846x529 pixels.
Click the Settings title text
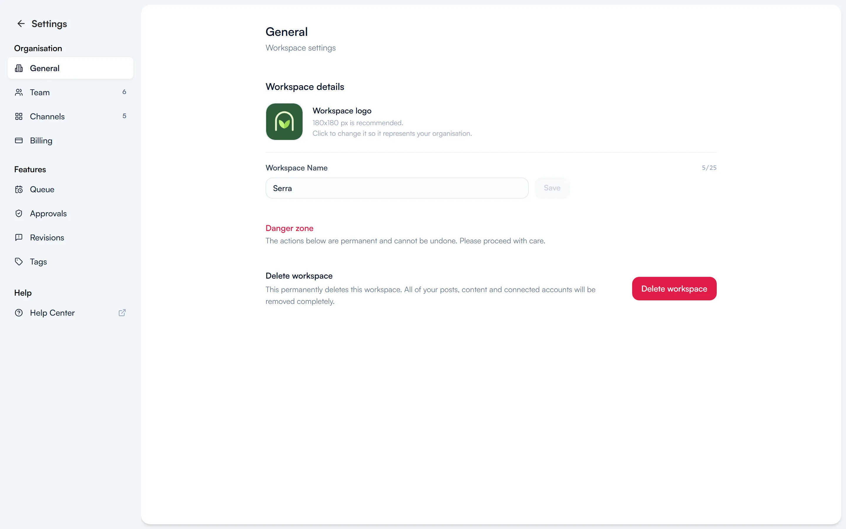49,24
